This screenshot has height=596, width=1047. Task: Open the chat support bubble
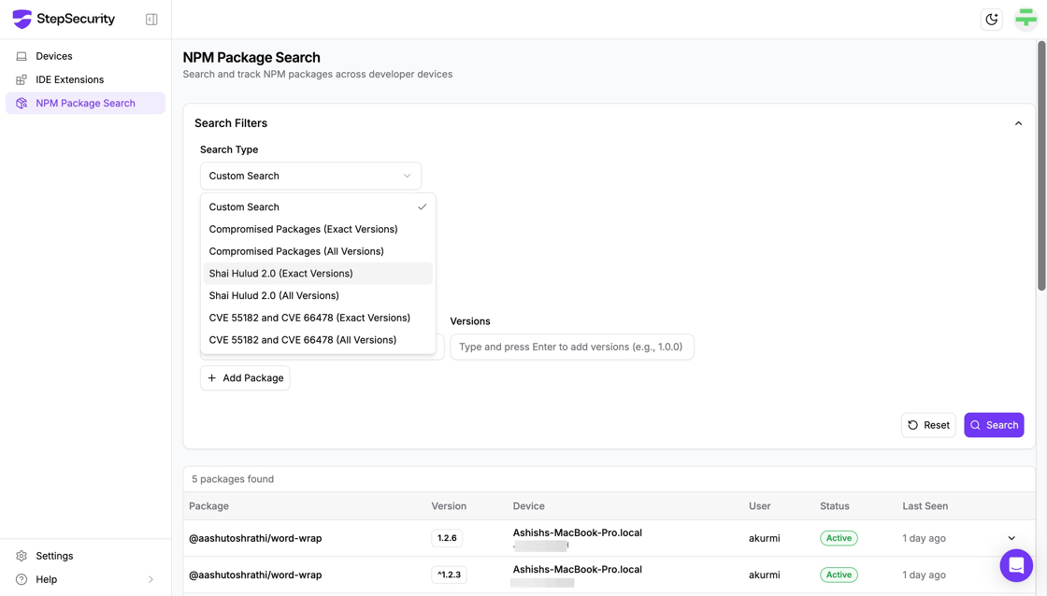pyautogui.click(x=1016, y=565)
